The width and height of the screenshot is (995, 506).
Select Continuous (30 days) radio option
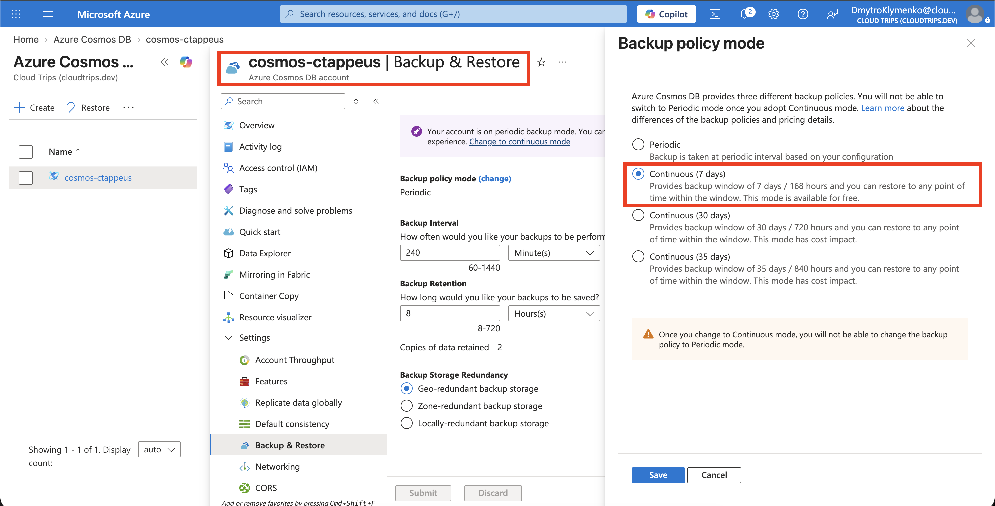tap(638, 215)
